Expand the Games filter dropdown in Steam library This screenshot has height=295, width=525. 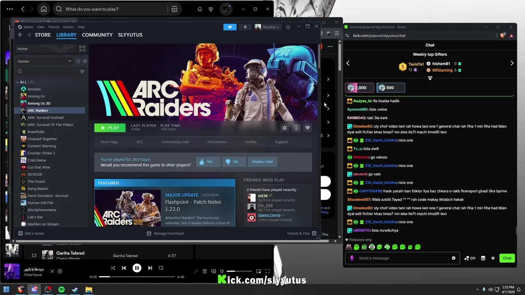click(x=44, y=61)
